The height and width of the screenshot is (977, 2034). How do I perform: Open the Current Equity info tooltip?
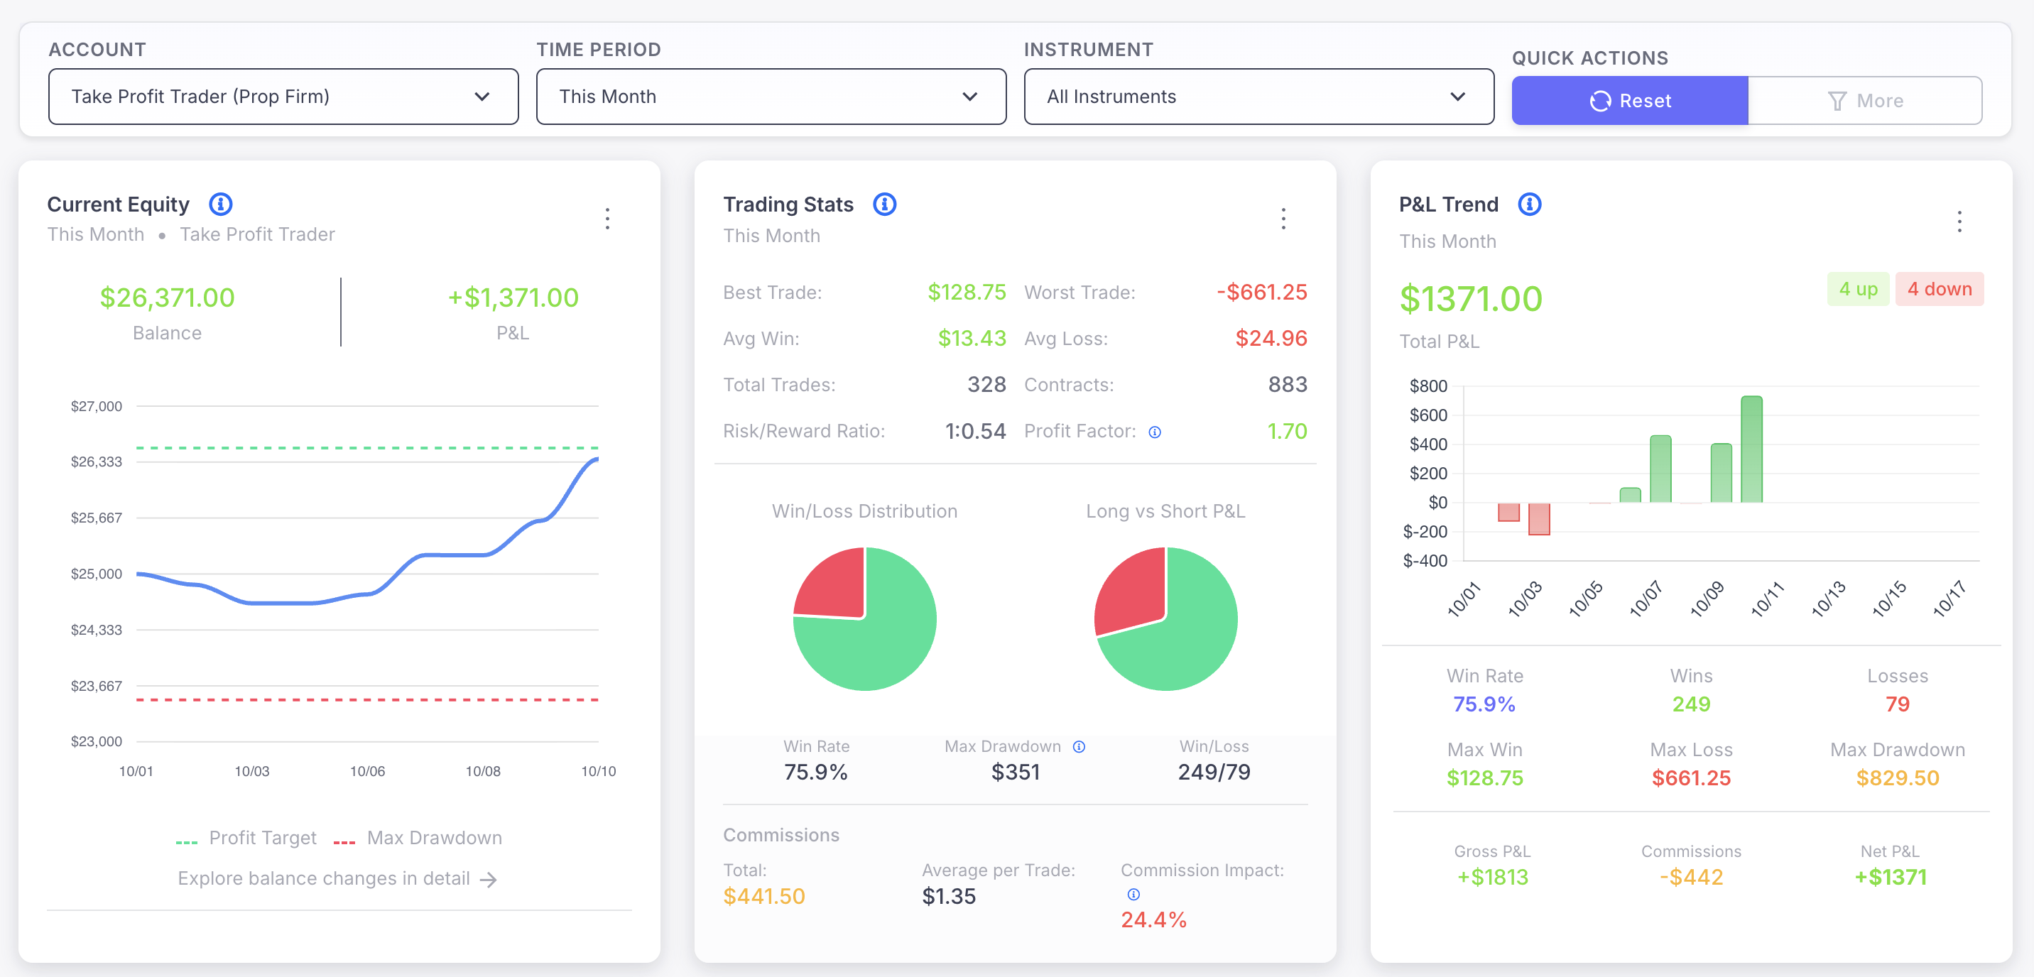220,204
